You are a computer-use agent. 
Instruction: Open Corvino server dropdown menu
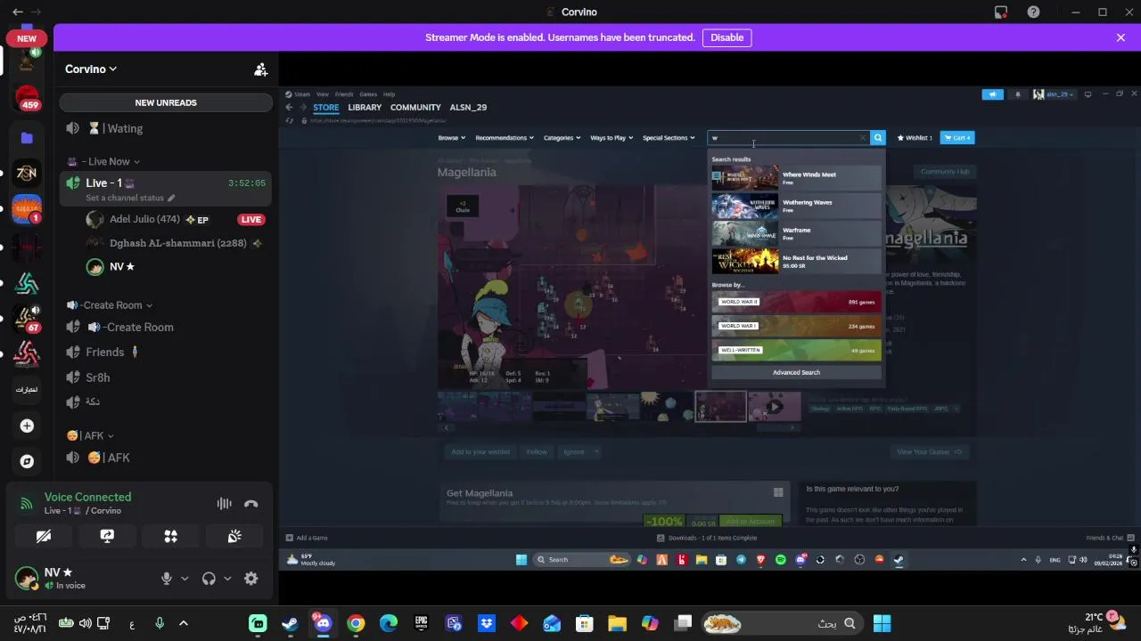(91, 69)
